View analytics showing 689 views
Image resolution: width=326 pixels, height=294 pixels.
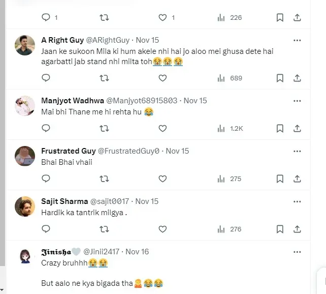point(230,78)
